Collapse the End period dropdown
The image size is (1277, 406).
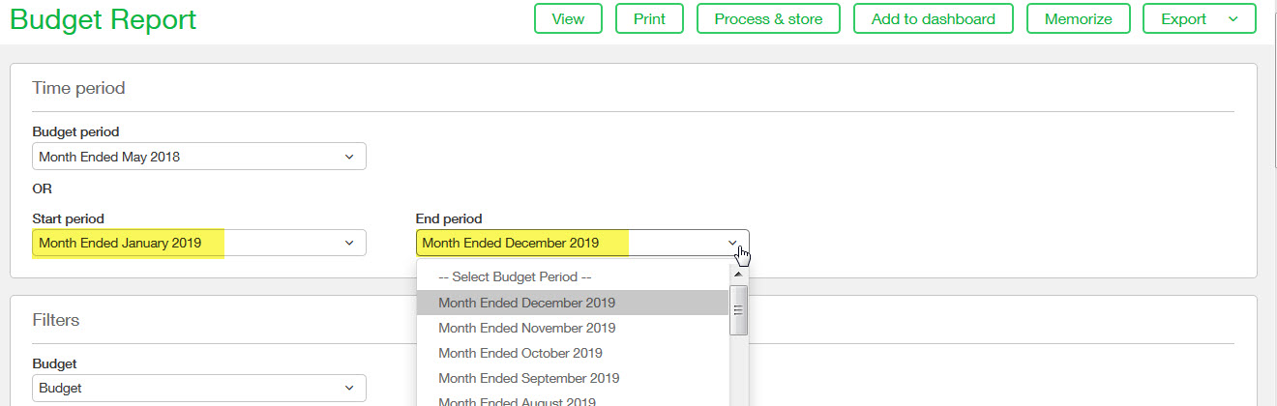click(581, 243)
